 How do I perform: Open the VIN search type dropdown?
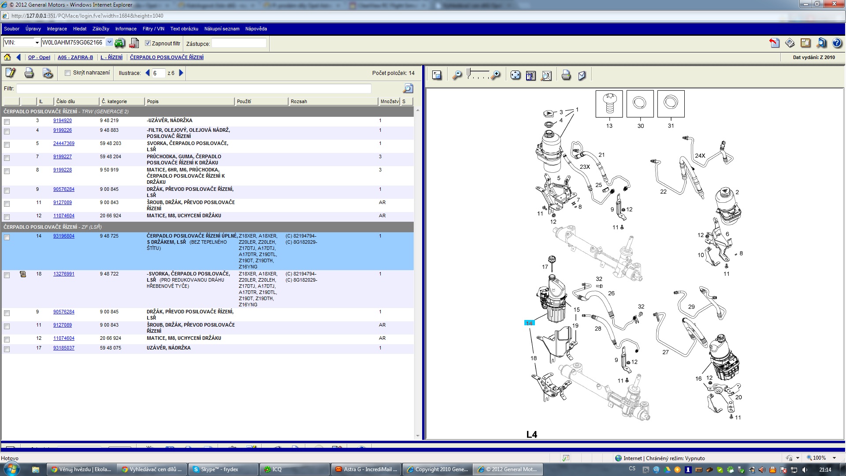coord(37,43)
